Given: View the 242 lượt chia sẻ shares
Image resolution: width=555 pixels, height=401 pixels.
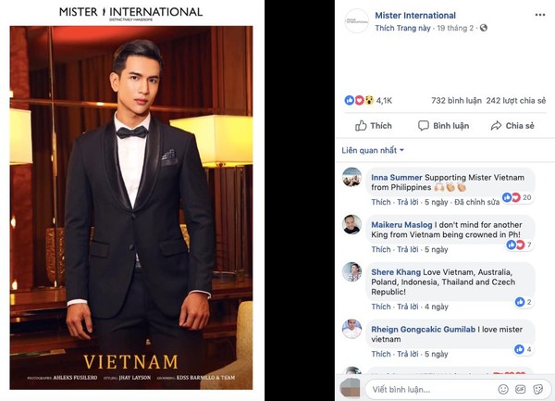Looking at the screenshot, I should 511,100.
